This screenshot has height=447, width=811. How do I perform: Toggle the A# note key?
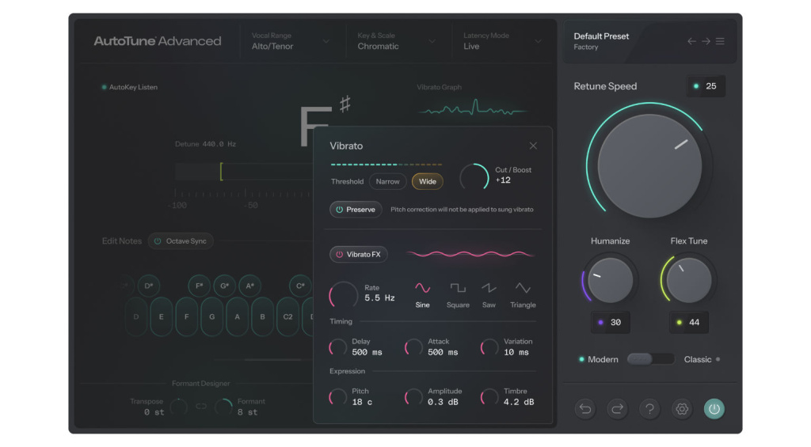(x=249, y=286)
